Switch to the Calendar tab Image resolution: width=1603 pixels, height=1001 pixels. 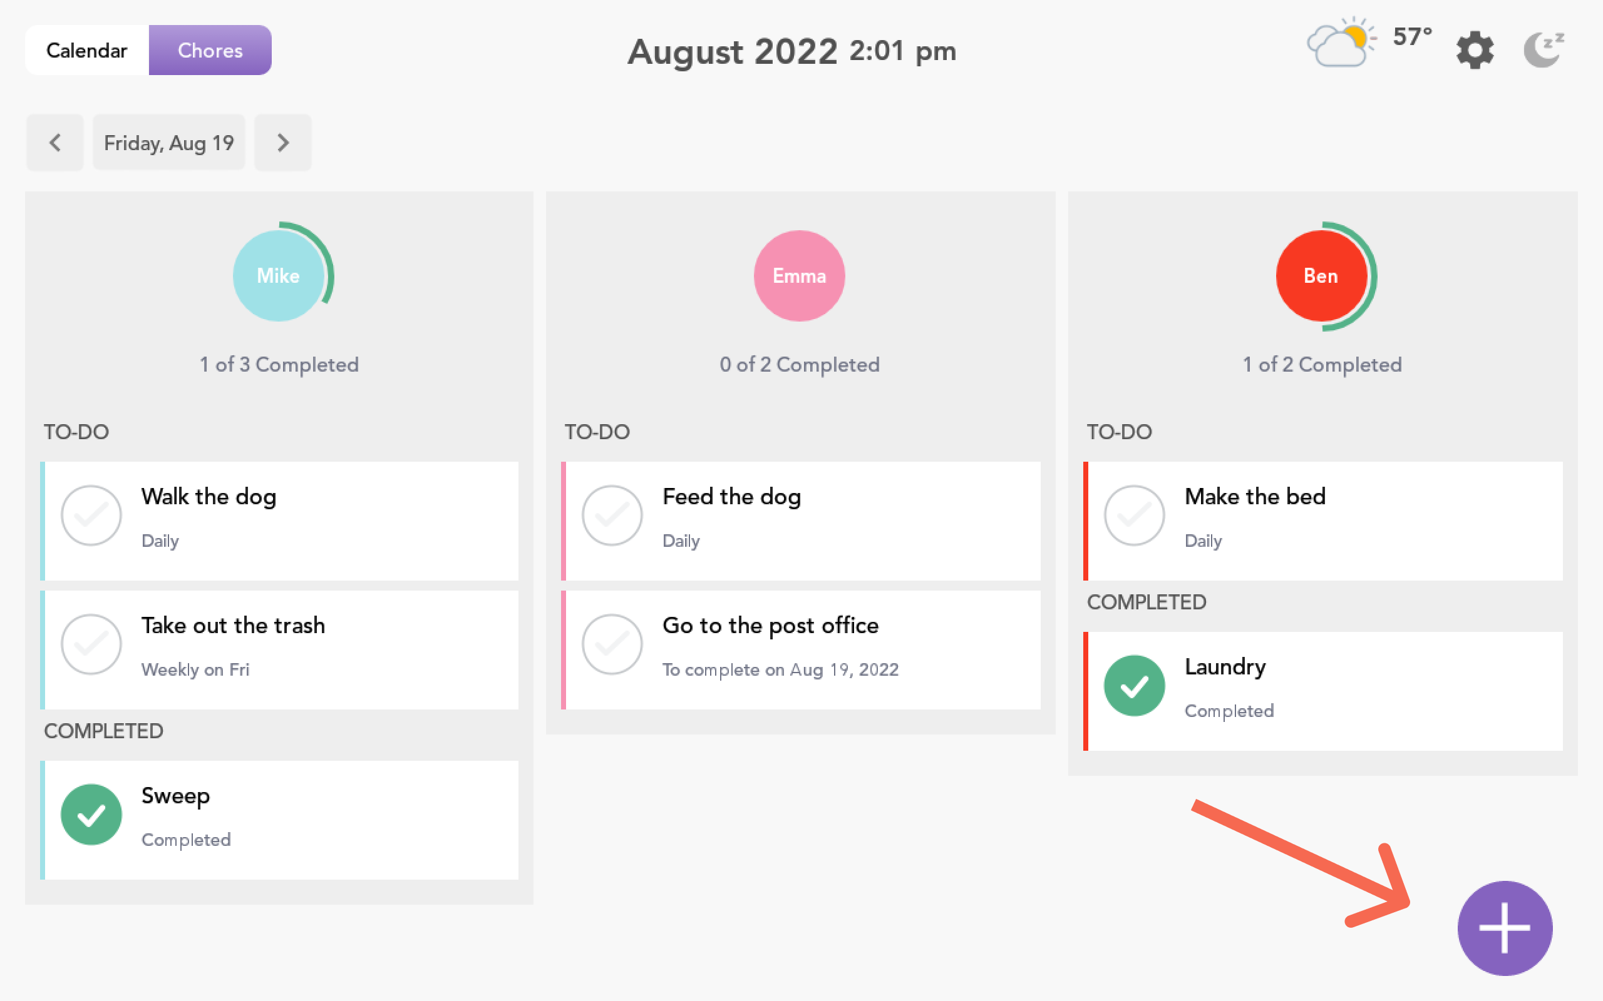tap(87, 50)
